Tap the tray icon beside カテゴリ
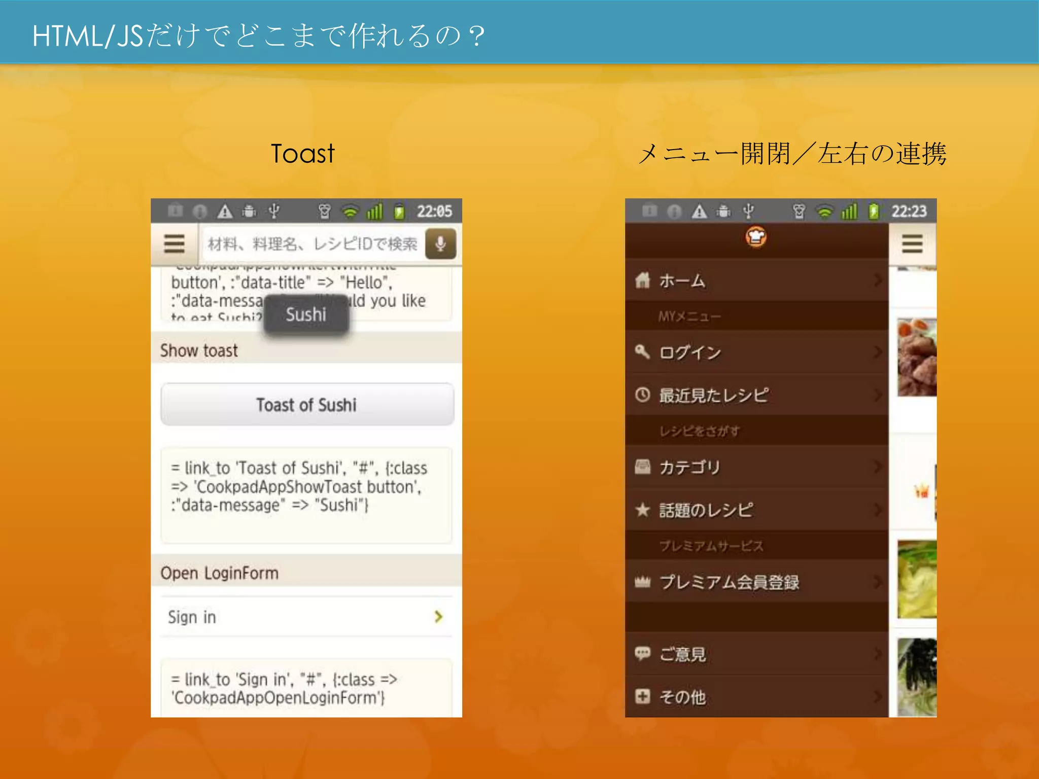This screenshot has height=779, width=1039. 643,466
